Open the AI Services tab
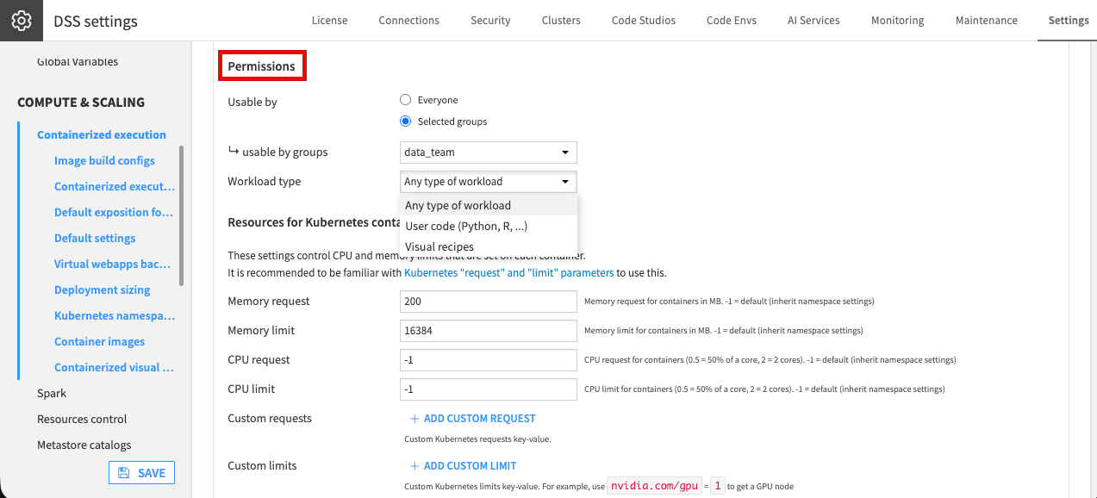This screenshot has height=498, width=1097. pos(813,21)
